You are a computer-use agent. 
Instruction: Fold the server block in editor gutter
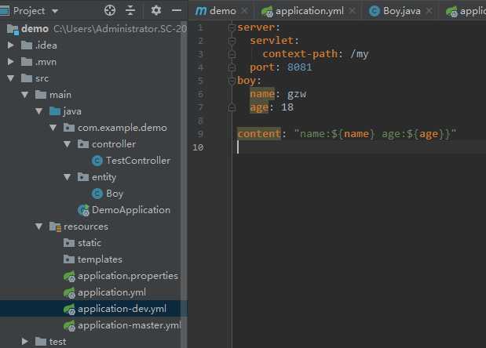pyautogui.click(x=232, y=27)
